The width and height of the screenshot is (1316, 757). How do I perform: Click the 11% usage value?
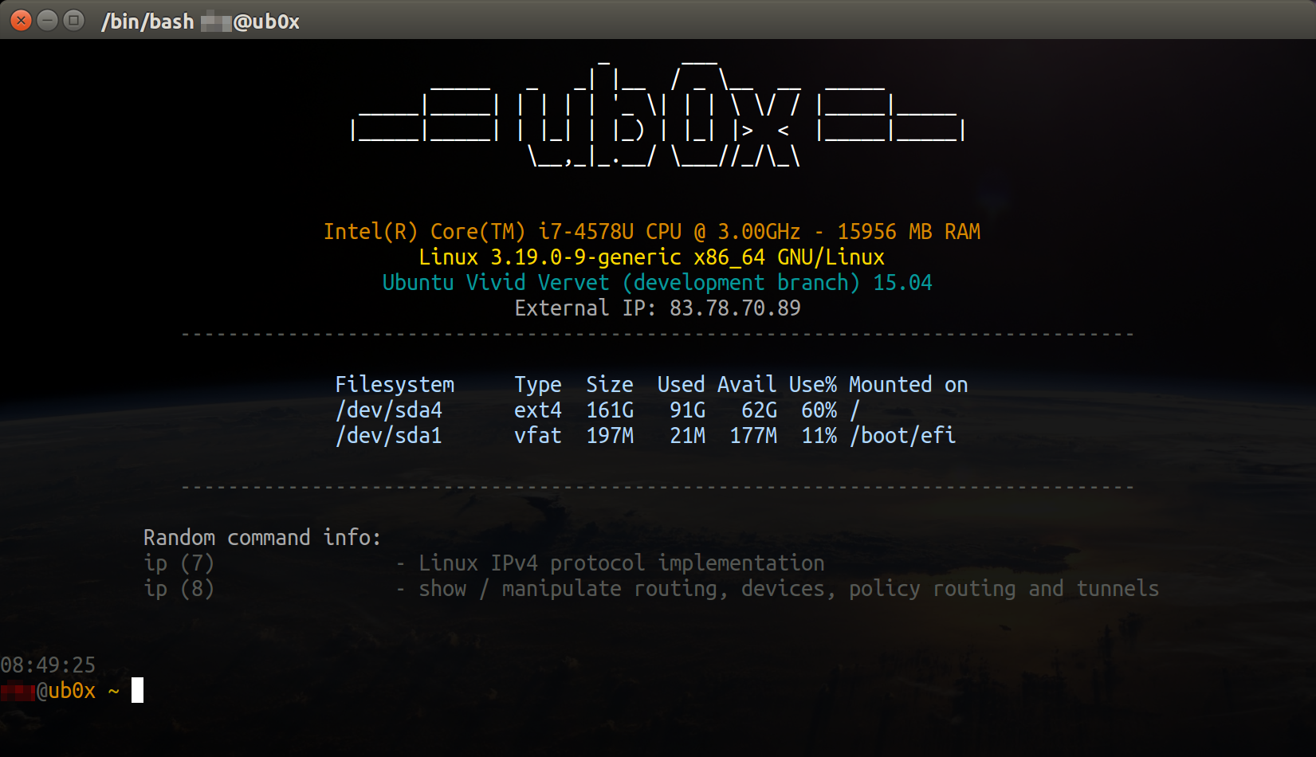pyautogui.click(x=819, y=436)
